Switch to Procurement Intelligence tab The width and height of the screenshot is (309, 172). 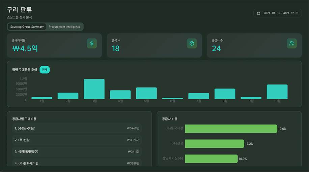(64, 27)
